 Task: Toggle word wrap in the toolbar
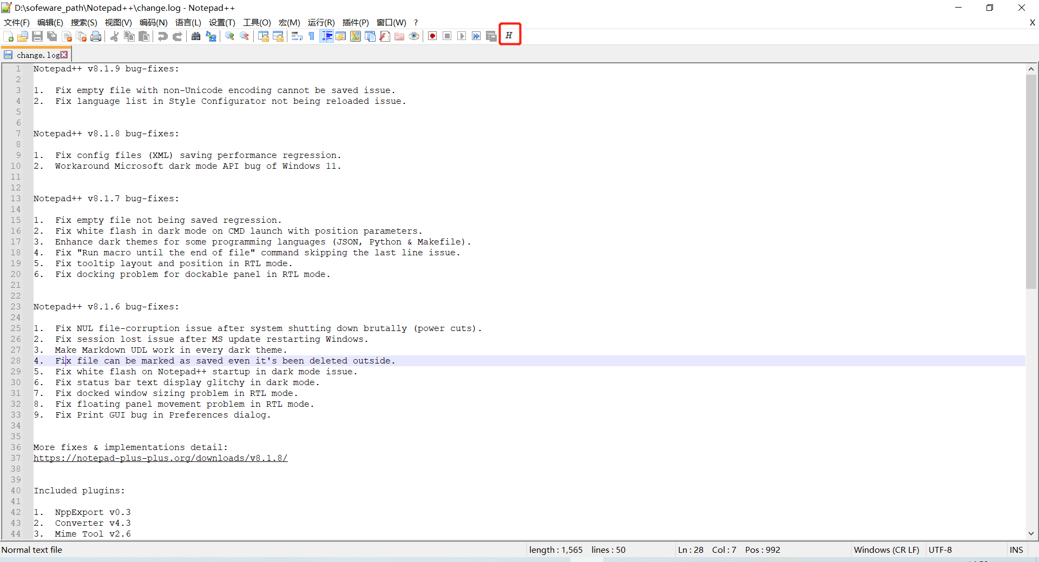pyautogui.click(x=297, y=36)
